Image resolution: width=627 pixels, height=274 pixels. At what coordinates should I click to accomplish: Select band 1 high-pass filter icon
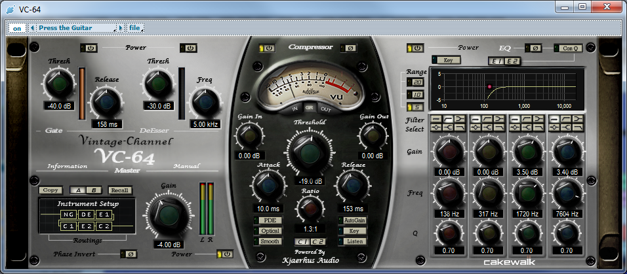pos(448,118)
